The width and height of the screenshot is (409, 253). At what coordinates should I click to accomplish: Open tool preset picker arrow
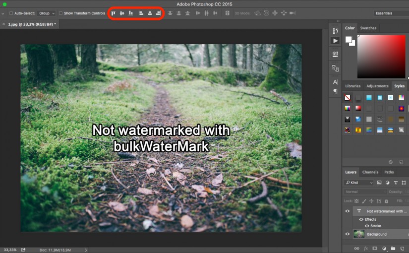2,13
